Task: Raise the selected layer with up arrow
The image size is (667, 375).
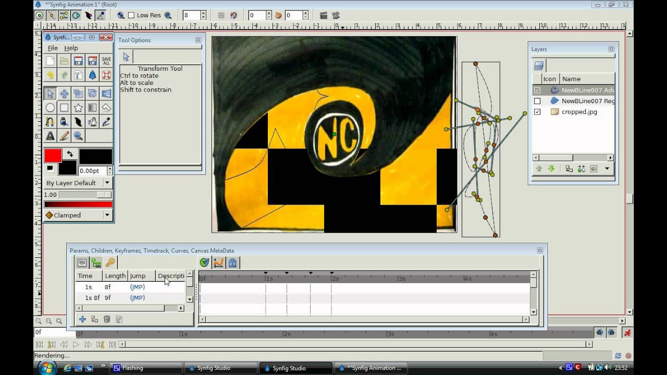Action: [539, 169]
